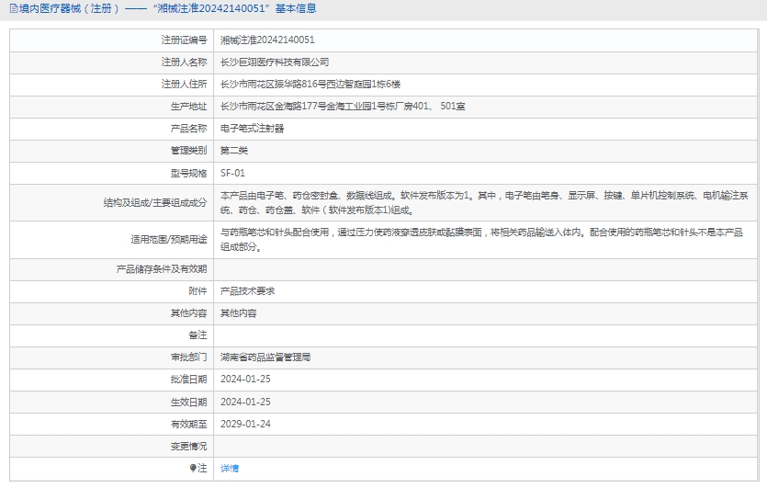Image resolution: width=767 pixels, height=488 pixels.
Task: Click the registrant address with 振华路816号
Action: coord(310,85)
